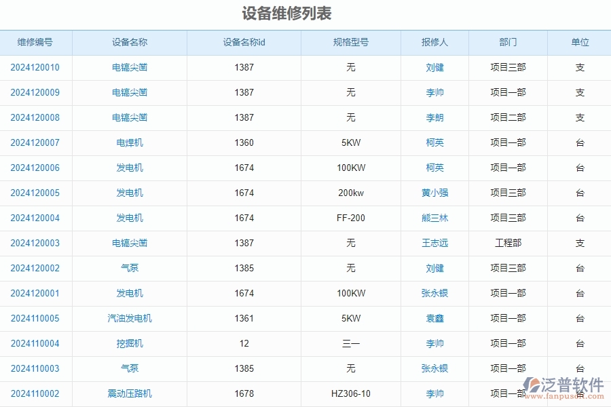Sort by the 单位 column header
611x407 pixels.
pyautogui.click(x=579, y=42)
